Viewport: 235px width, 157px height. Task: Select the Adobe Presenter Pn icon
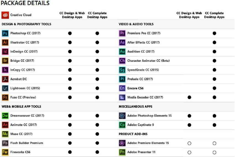click(122, 152)
